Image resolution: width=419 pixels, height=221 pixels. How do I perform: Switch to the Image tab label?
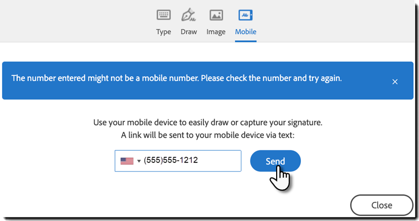coord(216,32)
